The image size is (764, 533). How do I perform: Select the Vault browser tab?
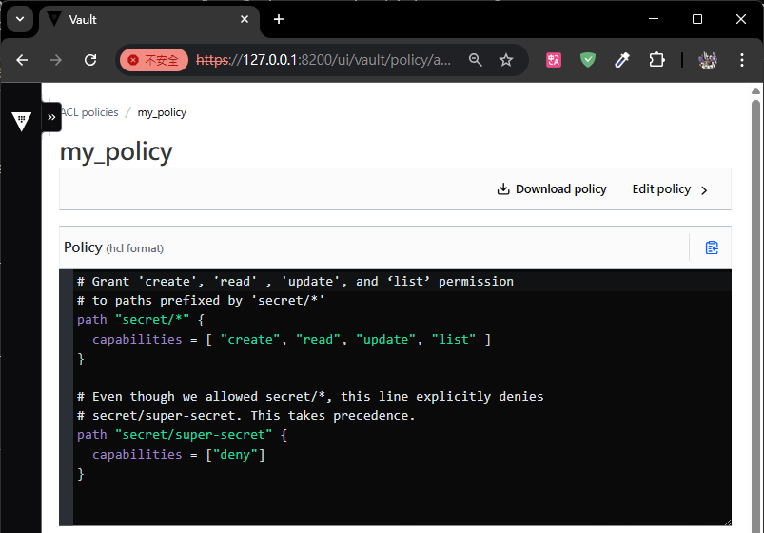pos(143,19)
